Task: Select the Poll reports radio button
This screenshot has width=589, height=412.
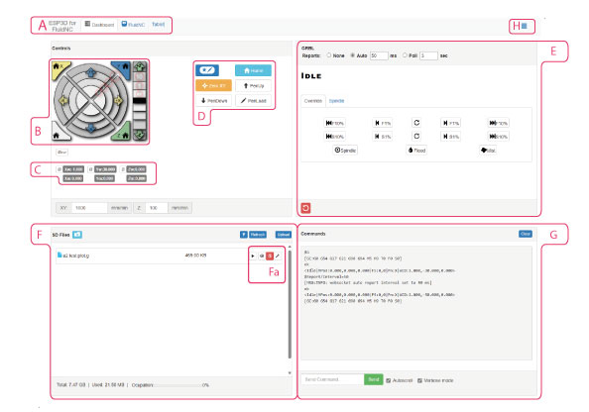Action: tap(405, 55)
